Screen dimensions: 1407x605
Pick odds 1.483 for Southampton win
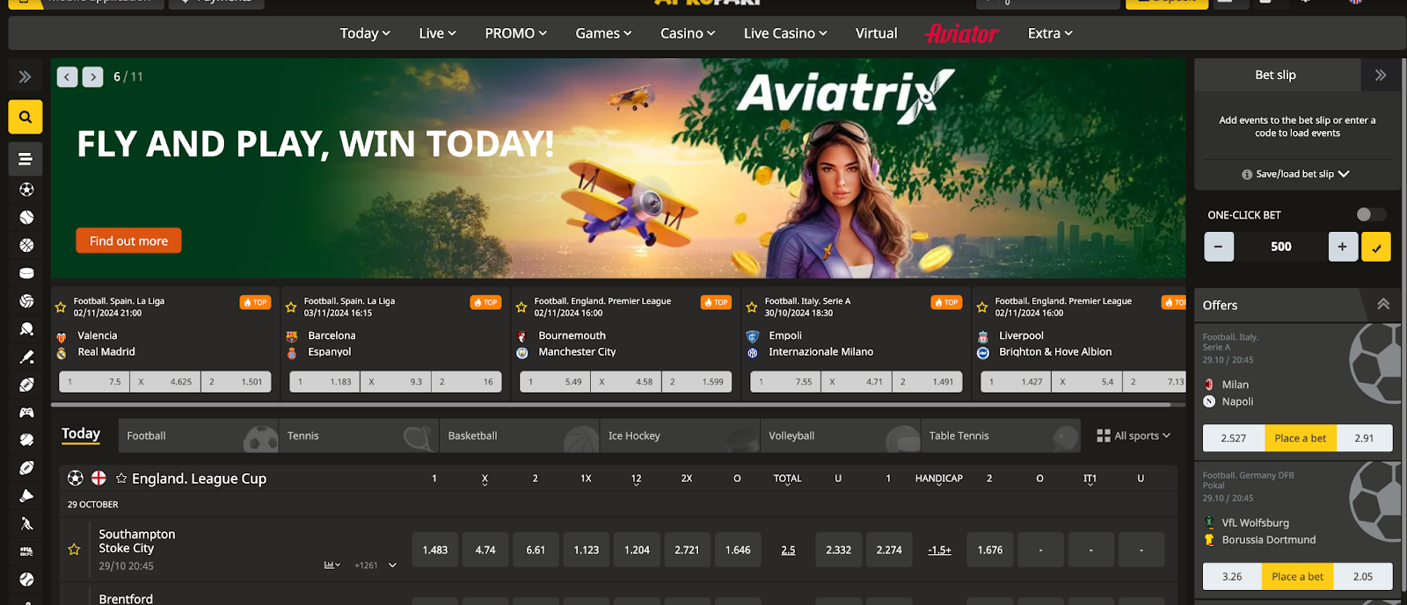tap(435, 550)
